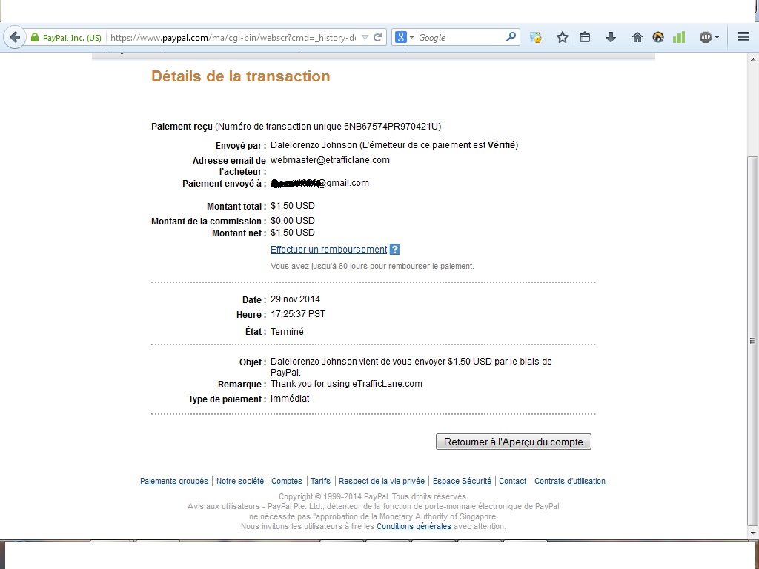Screen dimensions: 759x569
Task: Click the email webmaster@etrafficlane.com
Action: pyautogui.click(x=330, y=160)
